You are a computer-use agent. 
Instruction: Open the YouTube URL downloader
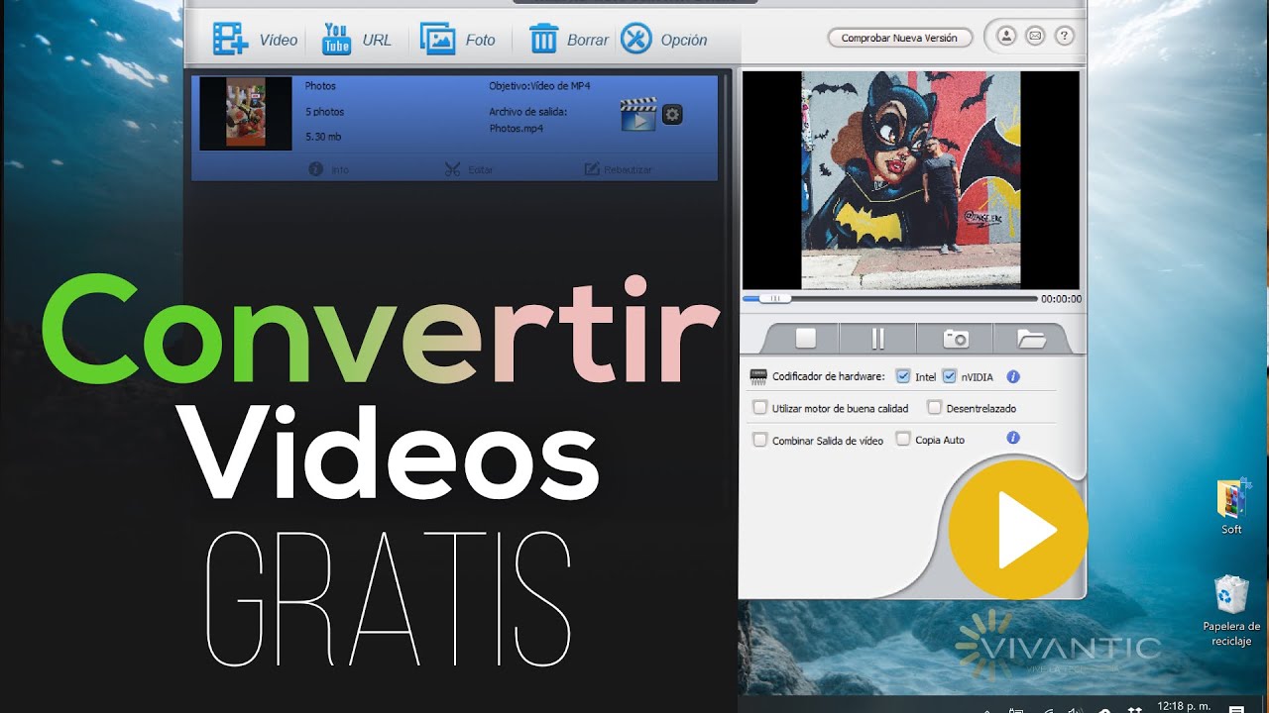point(357,40)
